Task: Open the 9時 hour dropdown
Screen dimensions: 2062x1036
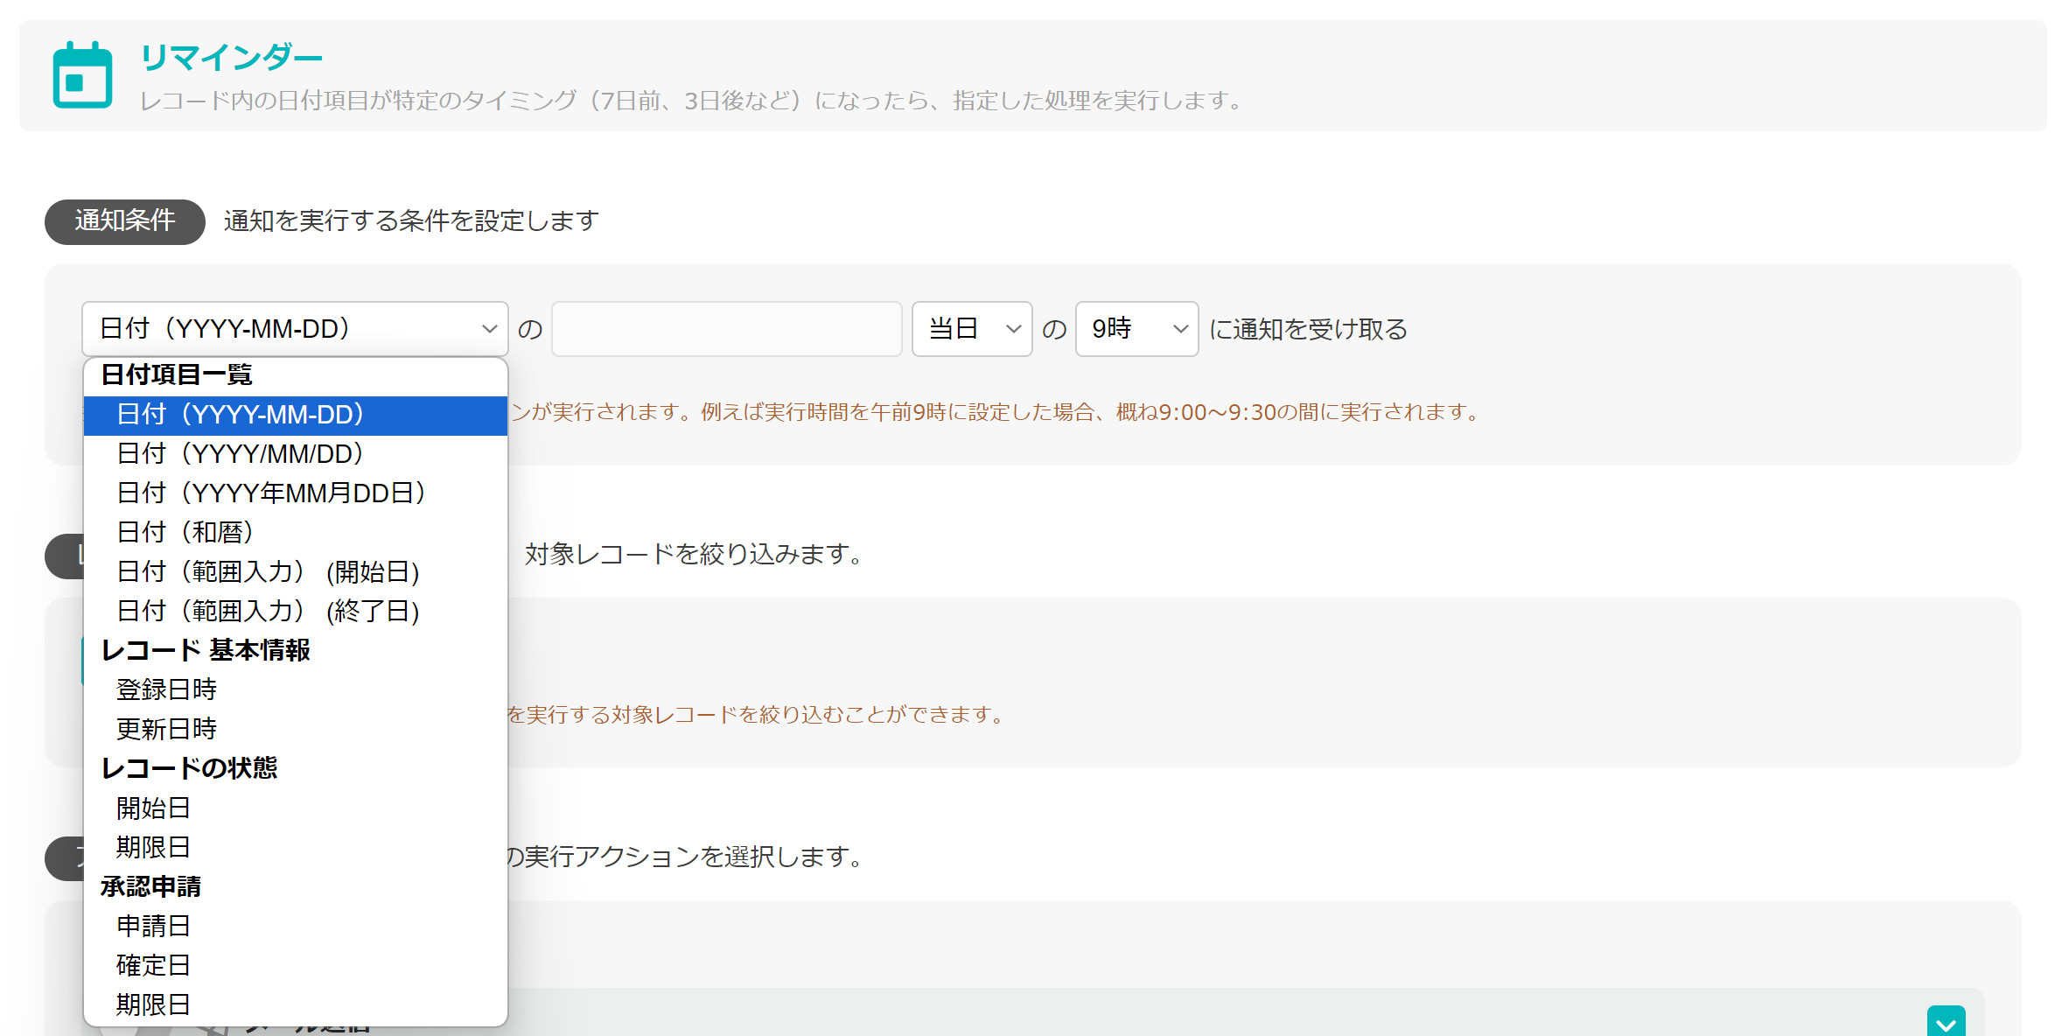Action: click(x=1136, y=329)
